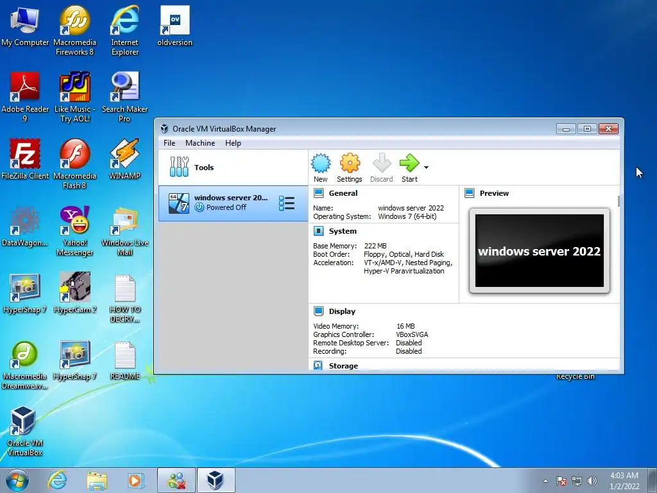Select My Computer desktop icon
The height and width of the screenshot is (493, 657).
(x=25, y=27)
